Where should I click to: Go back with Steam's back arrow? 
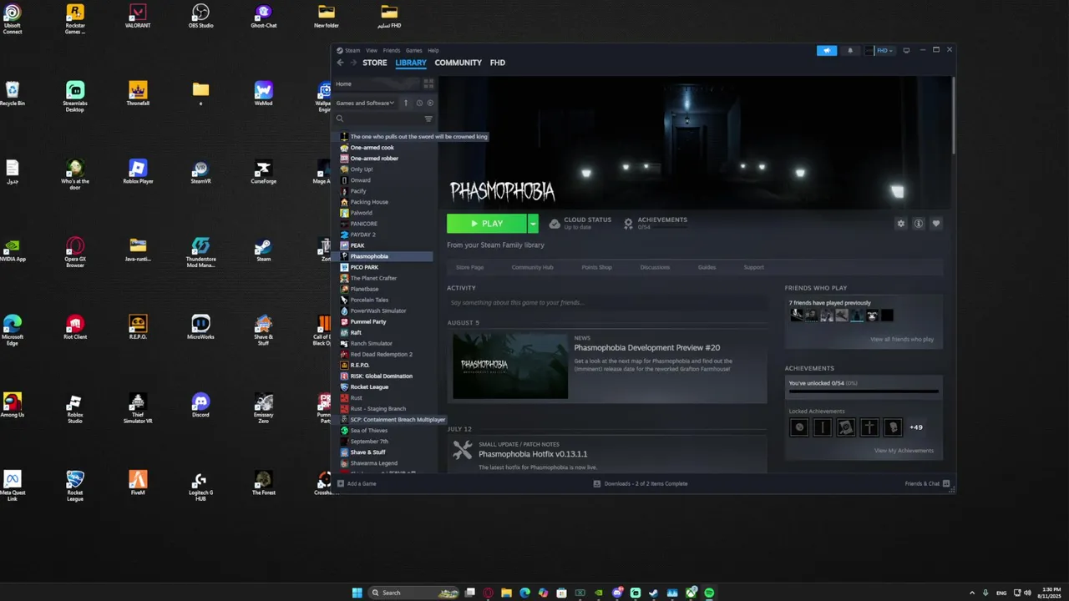click(340, 63)
